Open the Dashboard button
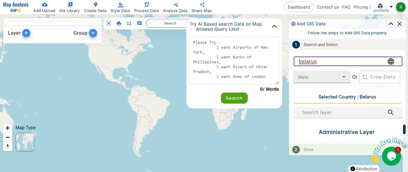The height and width of the screenshot is (172, 408). 299,7
